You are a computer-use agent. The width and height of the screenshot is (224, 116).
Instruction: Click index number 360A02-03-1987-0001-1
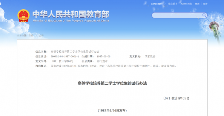point(65,57)
